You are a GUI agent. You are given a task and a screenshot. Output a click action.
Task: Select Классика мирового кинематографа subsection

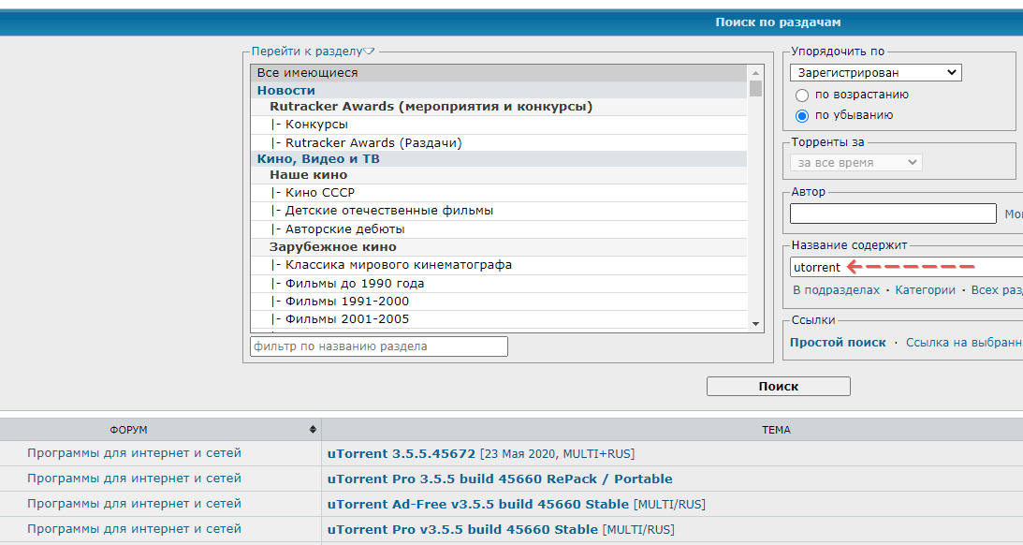point(499,265)
